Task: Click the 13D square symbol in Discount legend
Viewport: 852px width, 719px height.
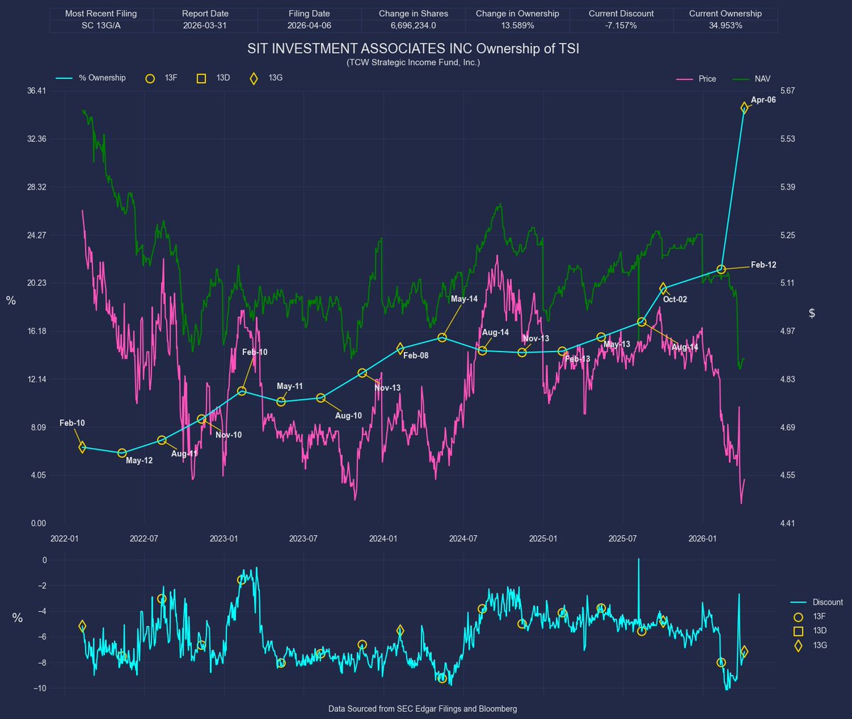Action: coord(798,631)
